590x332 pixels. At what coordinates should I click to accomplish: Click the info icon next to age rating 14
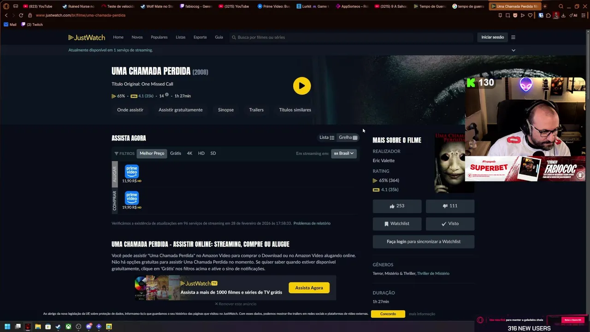coord(167,95)
